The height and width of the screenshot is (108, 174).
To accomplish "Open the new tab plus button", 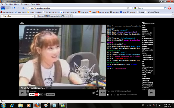I will pos(71,16).
